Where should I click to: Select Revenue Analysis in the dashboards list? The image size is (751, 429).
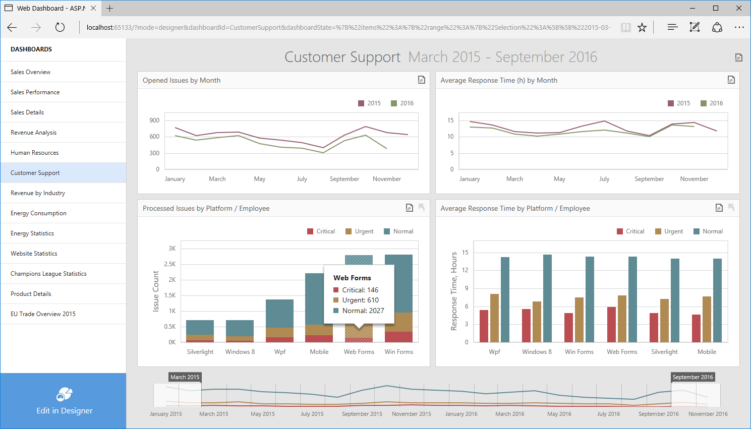click(34, 133)
